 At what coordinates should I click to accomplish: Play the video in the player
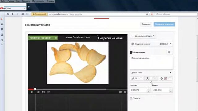pyautogui.click(x=32, y=92)
